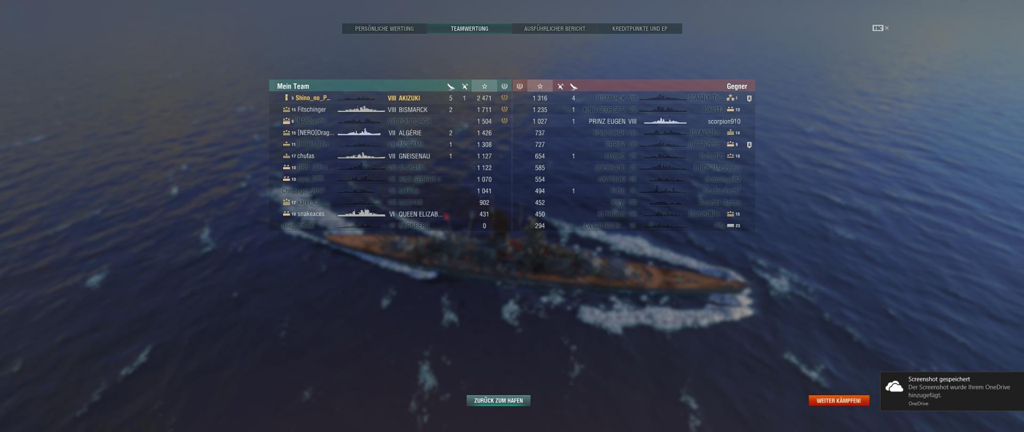Open the Persönliche Wertung tab
This screenshot has height=432, width=1024.
385,29
